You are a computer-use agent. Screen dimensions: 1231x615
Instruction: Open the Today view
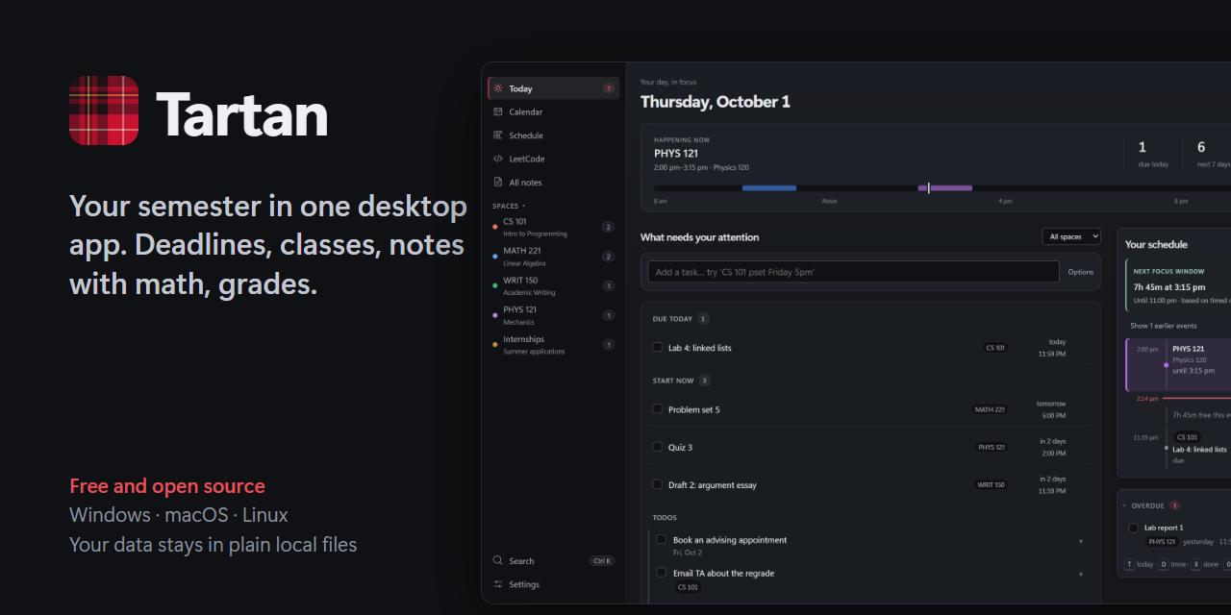tap(553, 88)
